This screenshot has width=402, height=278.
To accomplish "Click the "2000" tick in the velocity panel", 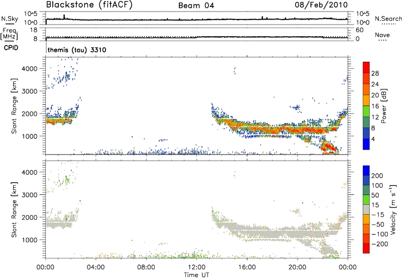I will (x=30, y=217).
